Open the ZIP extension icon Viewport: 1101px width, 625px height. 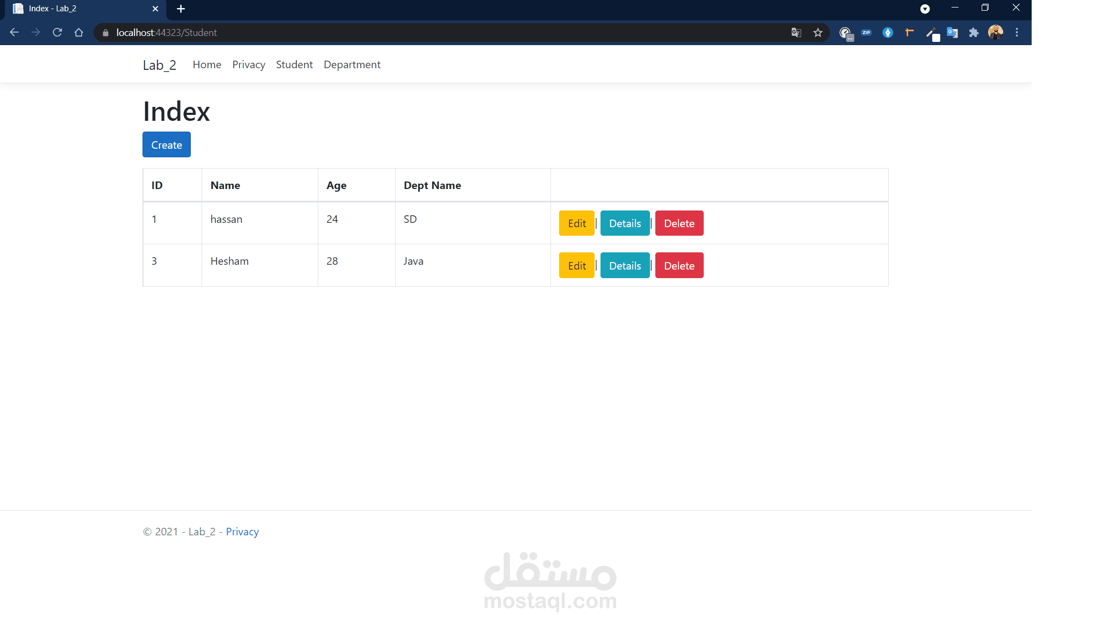click(x=866, y=33)
